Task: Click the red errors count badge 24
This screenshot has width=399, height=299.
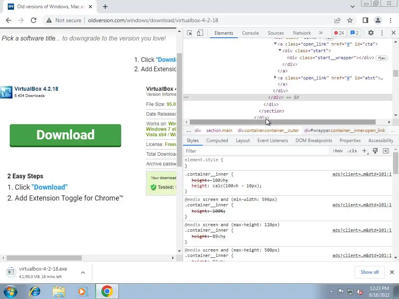Action: pos(339,33)
